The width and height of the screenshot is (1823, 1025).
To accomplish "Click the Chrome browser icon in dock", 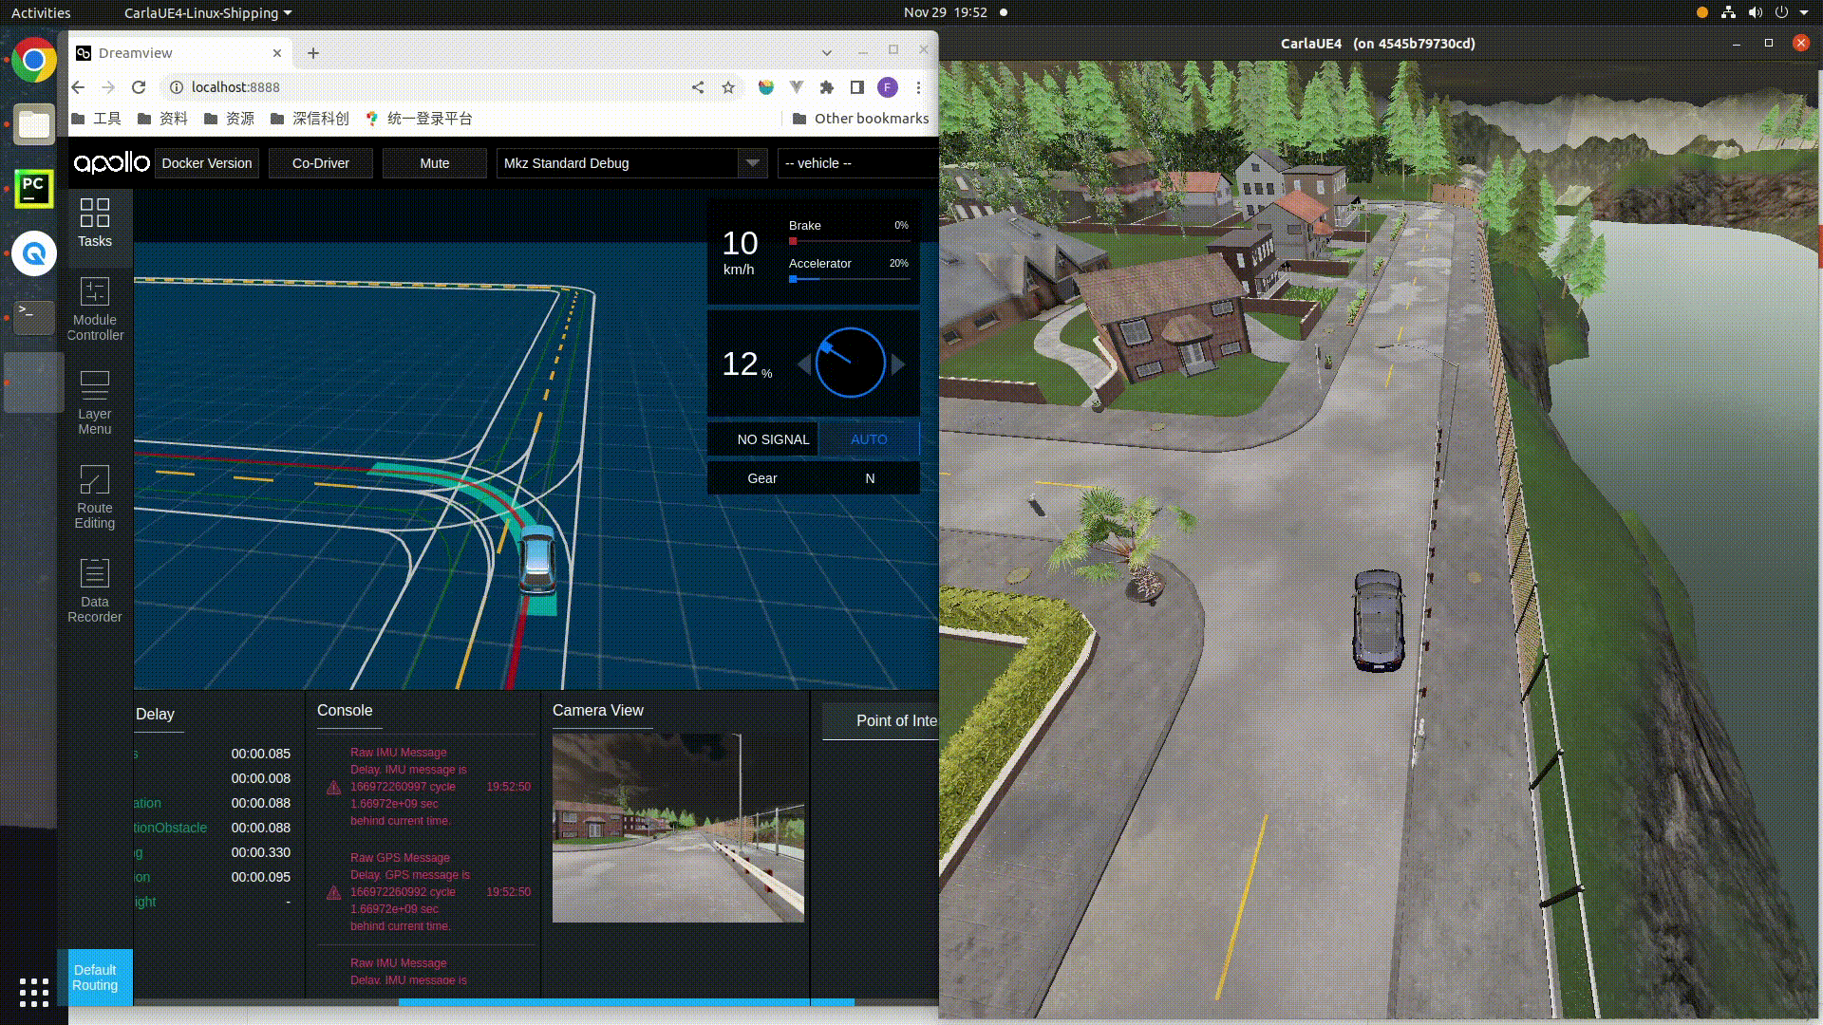I will coord(34,59).
